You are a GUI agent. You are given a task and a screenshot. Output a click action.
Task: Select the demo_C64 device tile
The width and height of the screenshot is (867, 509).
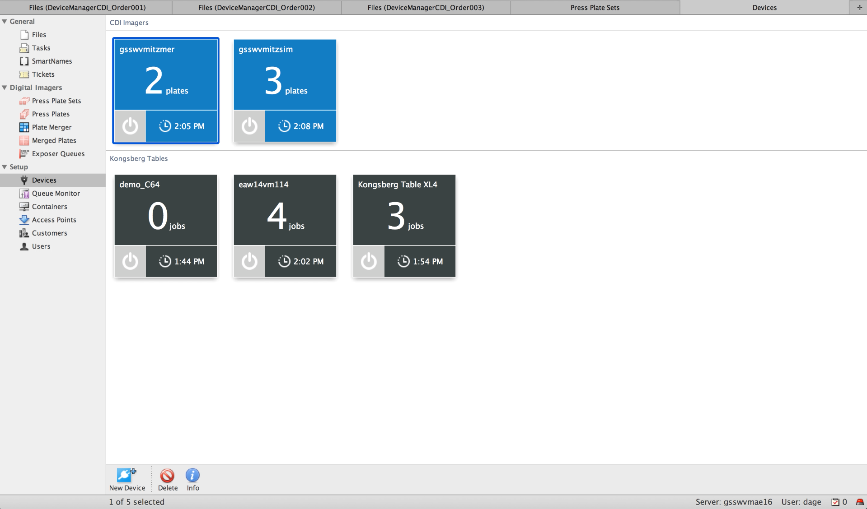tap(165, 210)
